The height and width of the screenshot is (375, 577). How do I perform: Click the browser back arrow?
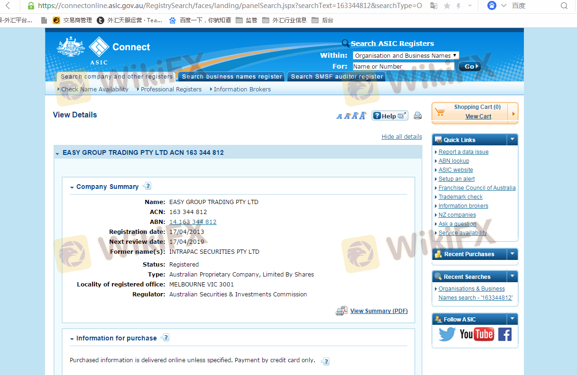[7, 6]
